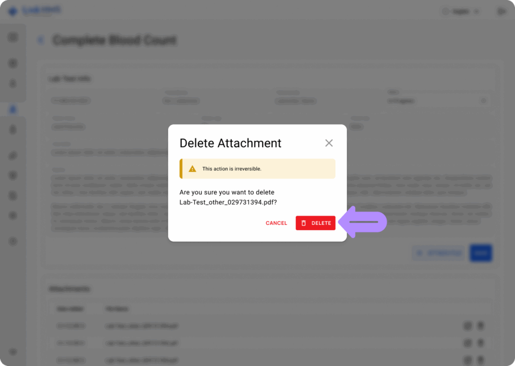This screenshot has width=515, height=366.
Task: Click the 'This action is irreversible' warning banner
Action: [x=257, y=169]
